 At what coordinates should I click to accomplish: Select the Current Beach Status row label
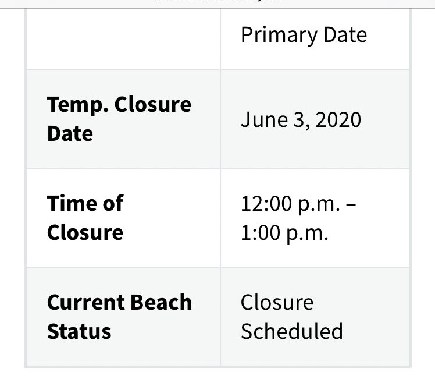coord(119,317)
